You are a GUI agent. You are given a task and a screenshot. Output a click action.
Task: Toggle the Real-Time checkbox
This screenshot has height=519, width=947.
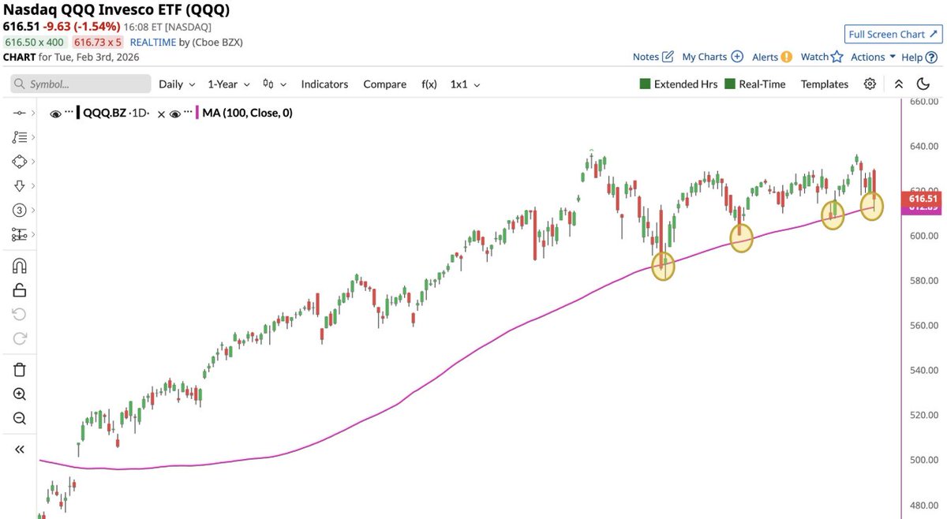tap(730, 84)
